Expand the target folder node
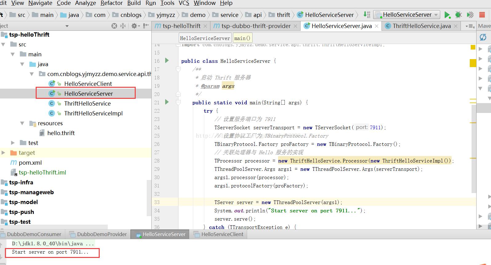 3,153
